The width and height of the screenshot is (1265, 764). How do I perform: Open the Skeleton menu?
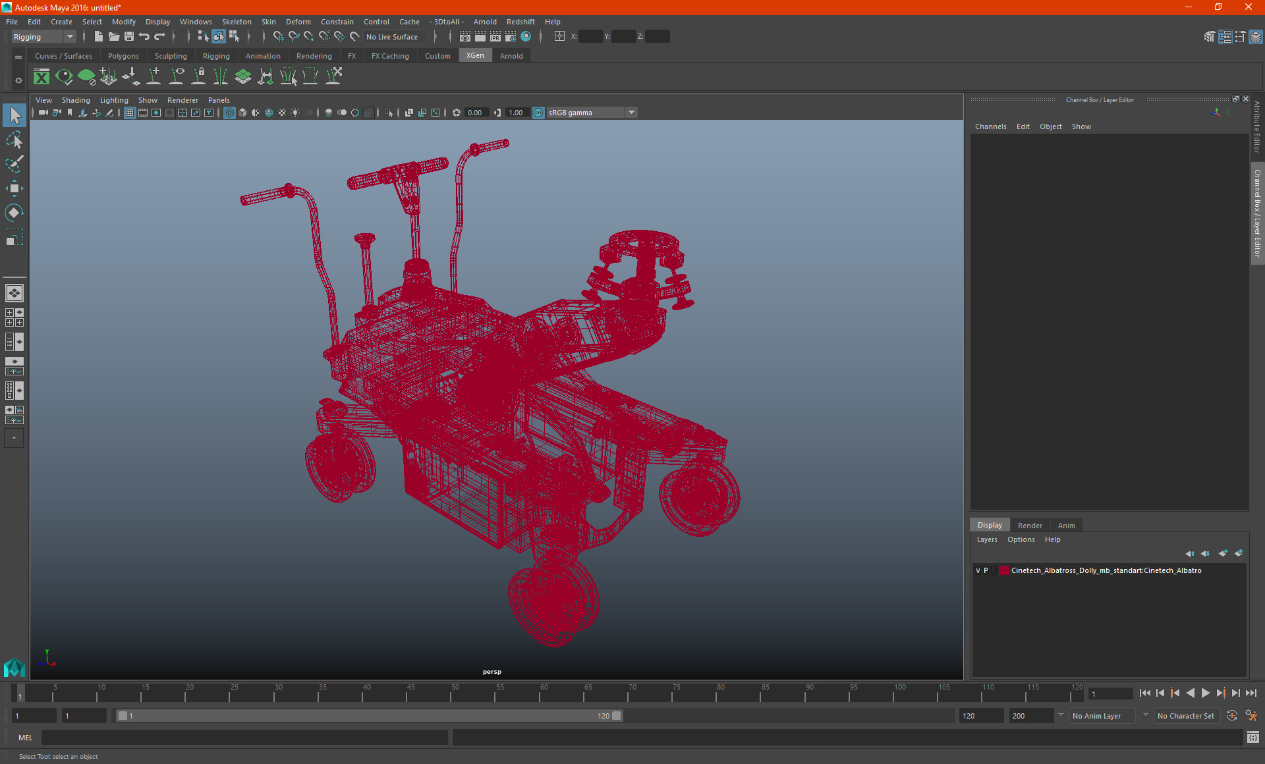[236, 22]
